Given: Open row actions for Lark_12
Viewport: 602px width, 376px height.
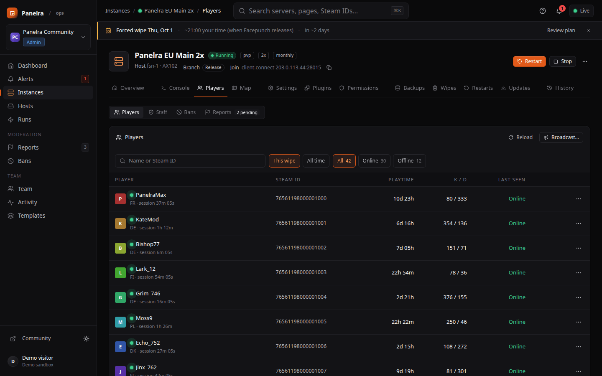Looking at the screenshot, I should [579, 273].
